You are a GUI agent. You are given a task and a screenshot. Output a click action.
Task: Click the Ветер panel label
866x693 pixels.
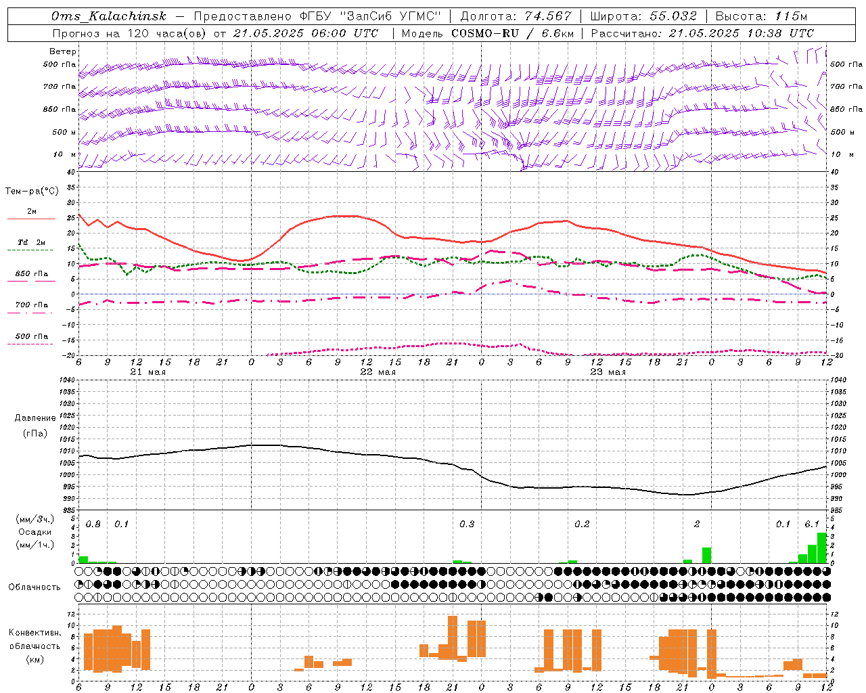click(x=63, y=51)
